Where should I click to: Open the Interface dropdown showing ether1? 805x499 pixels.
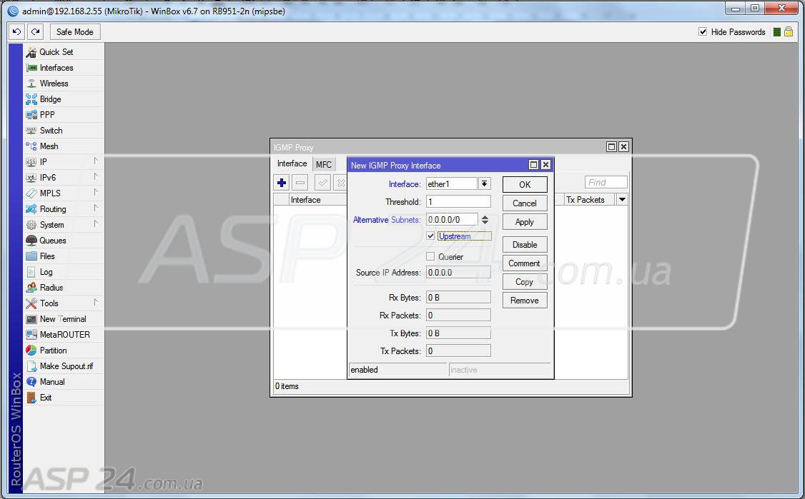[484, 184]
